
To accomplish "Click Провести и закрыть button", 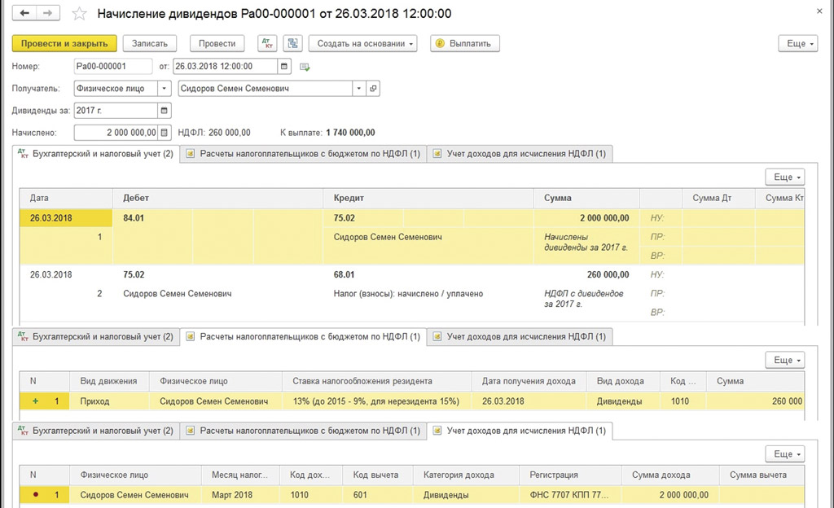I will coord(64,44).
